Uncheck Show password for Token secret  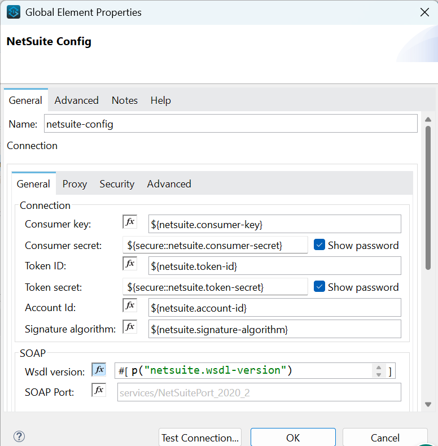coord(319,287)
